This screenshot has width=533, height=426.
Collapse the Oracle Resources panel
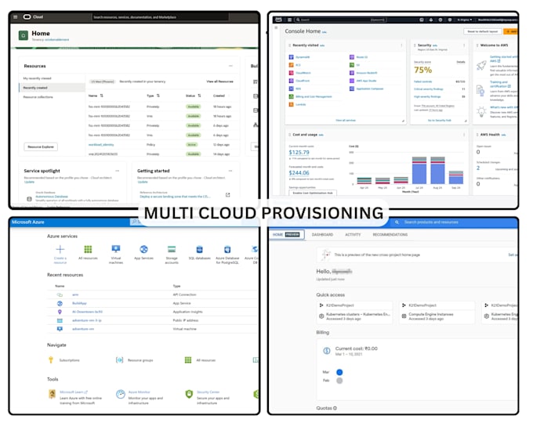pyautogui.click(x=230, y=66)
